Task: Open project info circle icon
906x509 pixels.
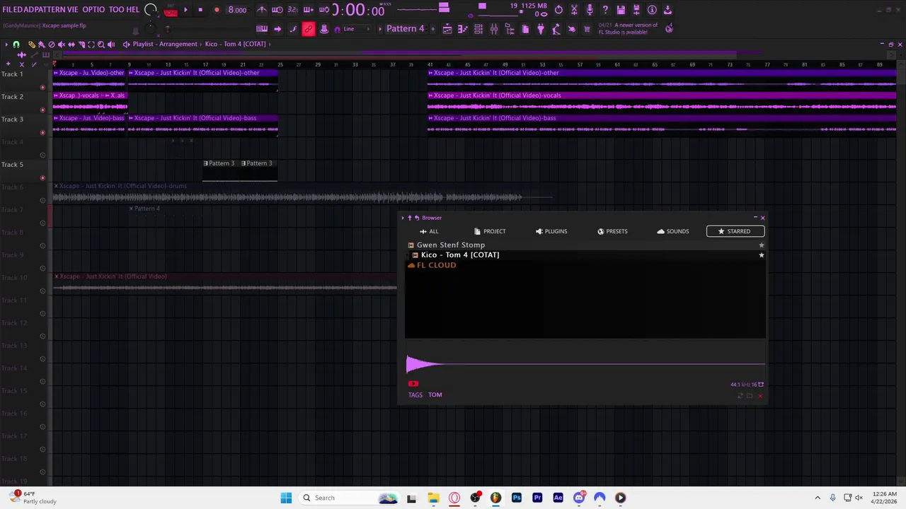Action: coord(652,10)
